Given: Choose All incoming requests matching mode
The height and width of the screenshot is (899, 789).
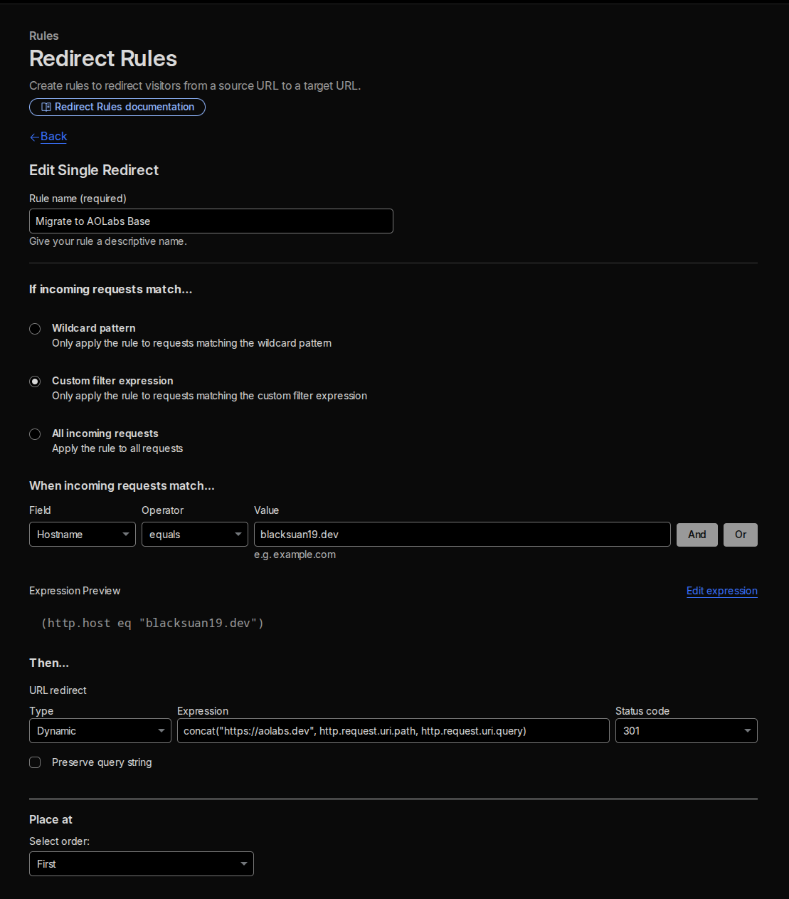Looking at the screenshot, I should [x=35, y=434].
